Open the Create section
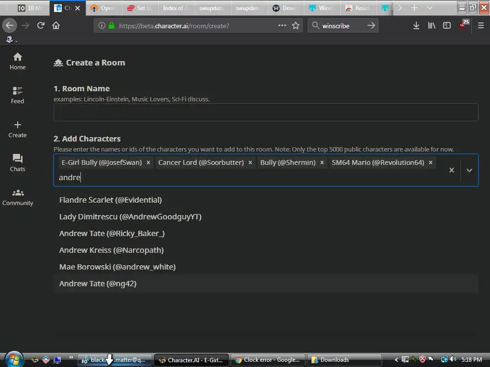The width and height of the screenshot is (490, 367). click(x=18, y=129)
